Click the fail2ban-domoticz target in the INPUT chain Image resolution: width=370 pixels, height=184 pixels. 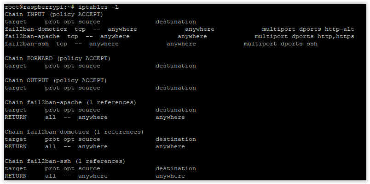(36, 29)
